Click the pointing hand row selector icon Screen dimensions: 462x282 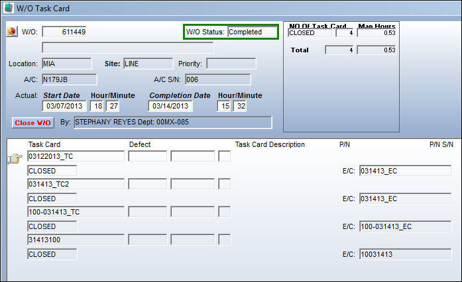[15, 159]
